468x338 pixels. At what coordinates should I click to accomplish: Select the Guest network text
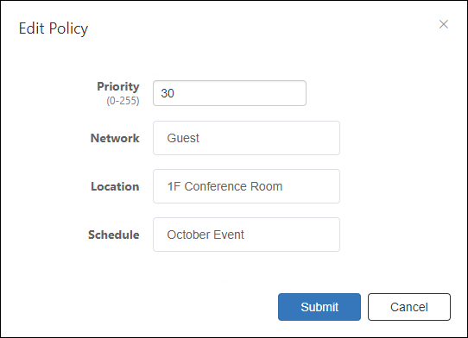pos(183,138)
